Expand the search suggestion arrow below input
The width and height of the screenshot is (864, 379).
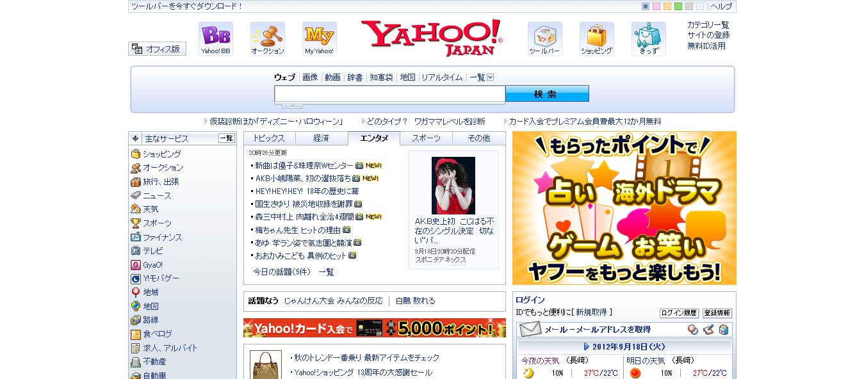click(x=292, y=105)
